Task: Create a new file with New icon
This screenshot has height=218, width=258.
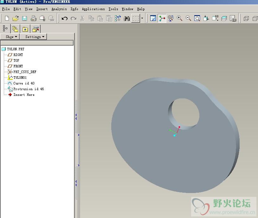Action: 7,18
